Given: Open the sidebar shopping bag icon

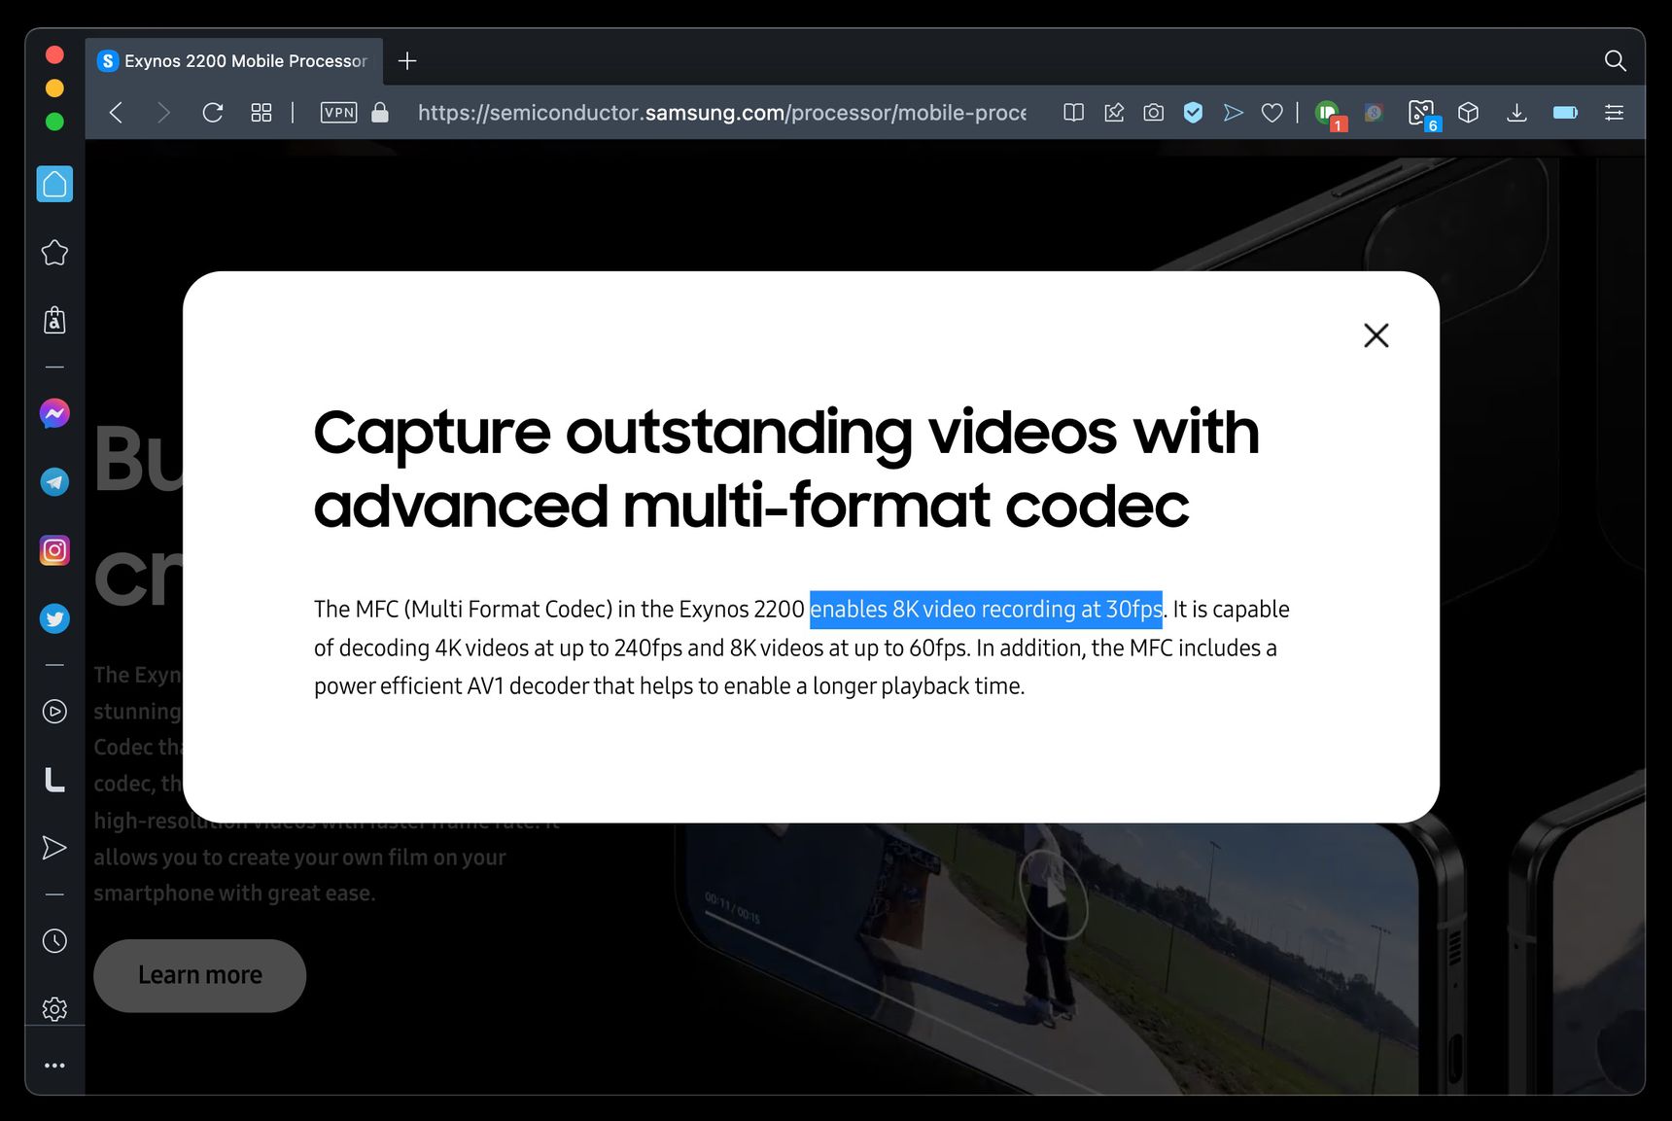Looking at the screenshot, I should pos(54,320).
